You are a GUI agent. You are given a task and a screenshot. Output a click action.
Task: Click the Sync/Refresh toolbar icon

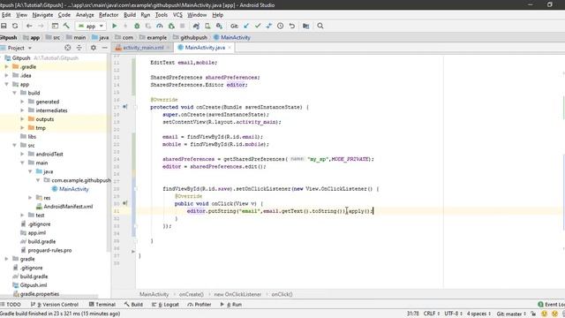coord(15,26)
